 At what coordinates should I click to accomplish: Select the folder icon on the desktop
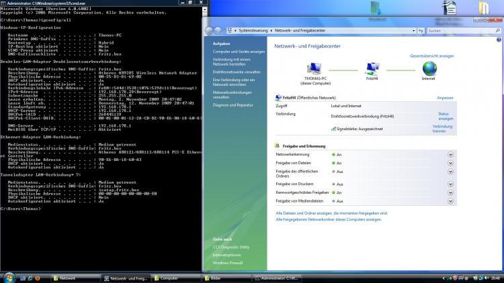click(x=483, y=8)
